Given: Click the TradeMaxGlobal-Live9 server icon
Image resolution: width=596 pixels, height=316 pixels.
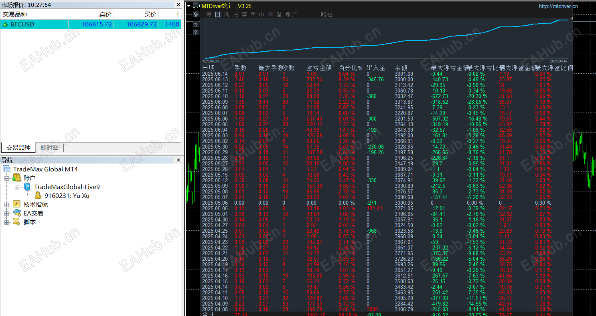Looking at the screenshot, I should click(x=27, y=187).
